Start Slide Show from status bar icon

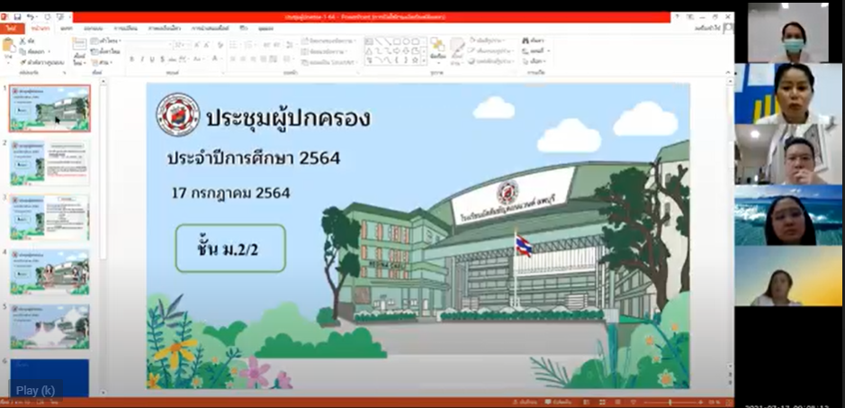click(x=632, y=402)
